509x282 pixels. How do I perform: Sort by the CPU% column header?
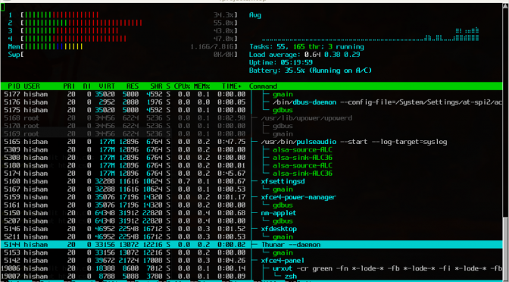(182, 86)
